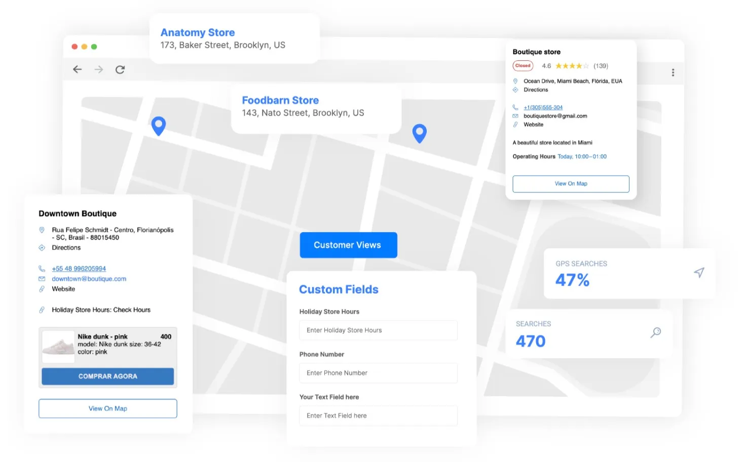
Task: Click 'A beautiful store located in Miami' text
Action: 552,143
